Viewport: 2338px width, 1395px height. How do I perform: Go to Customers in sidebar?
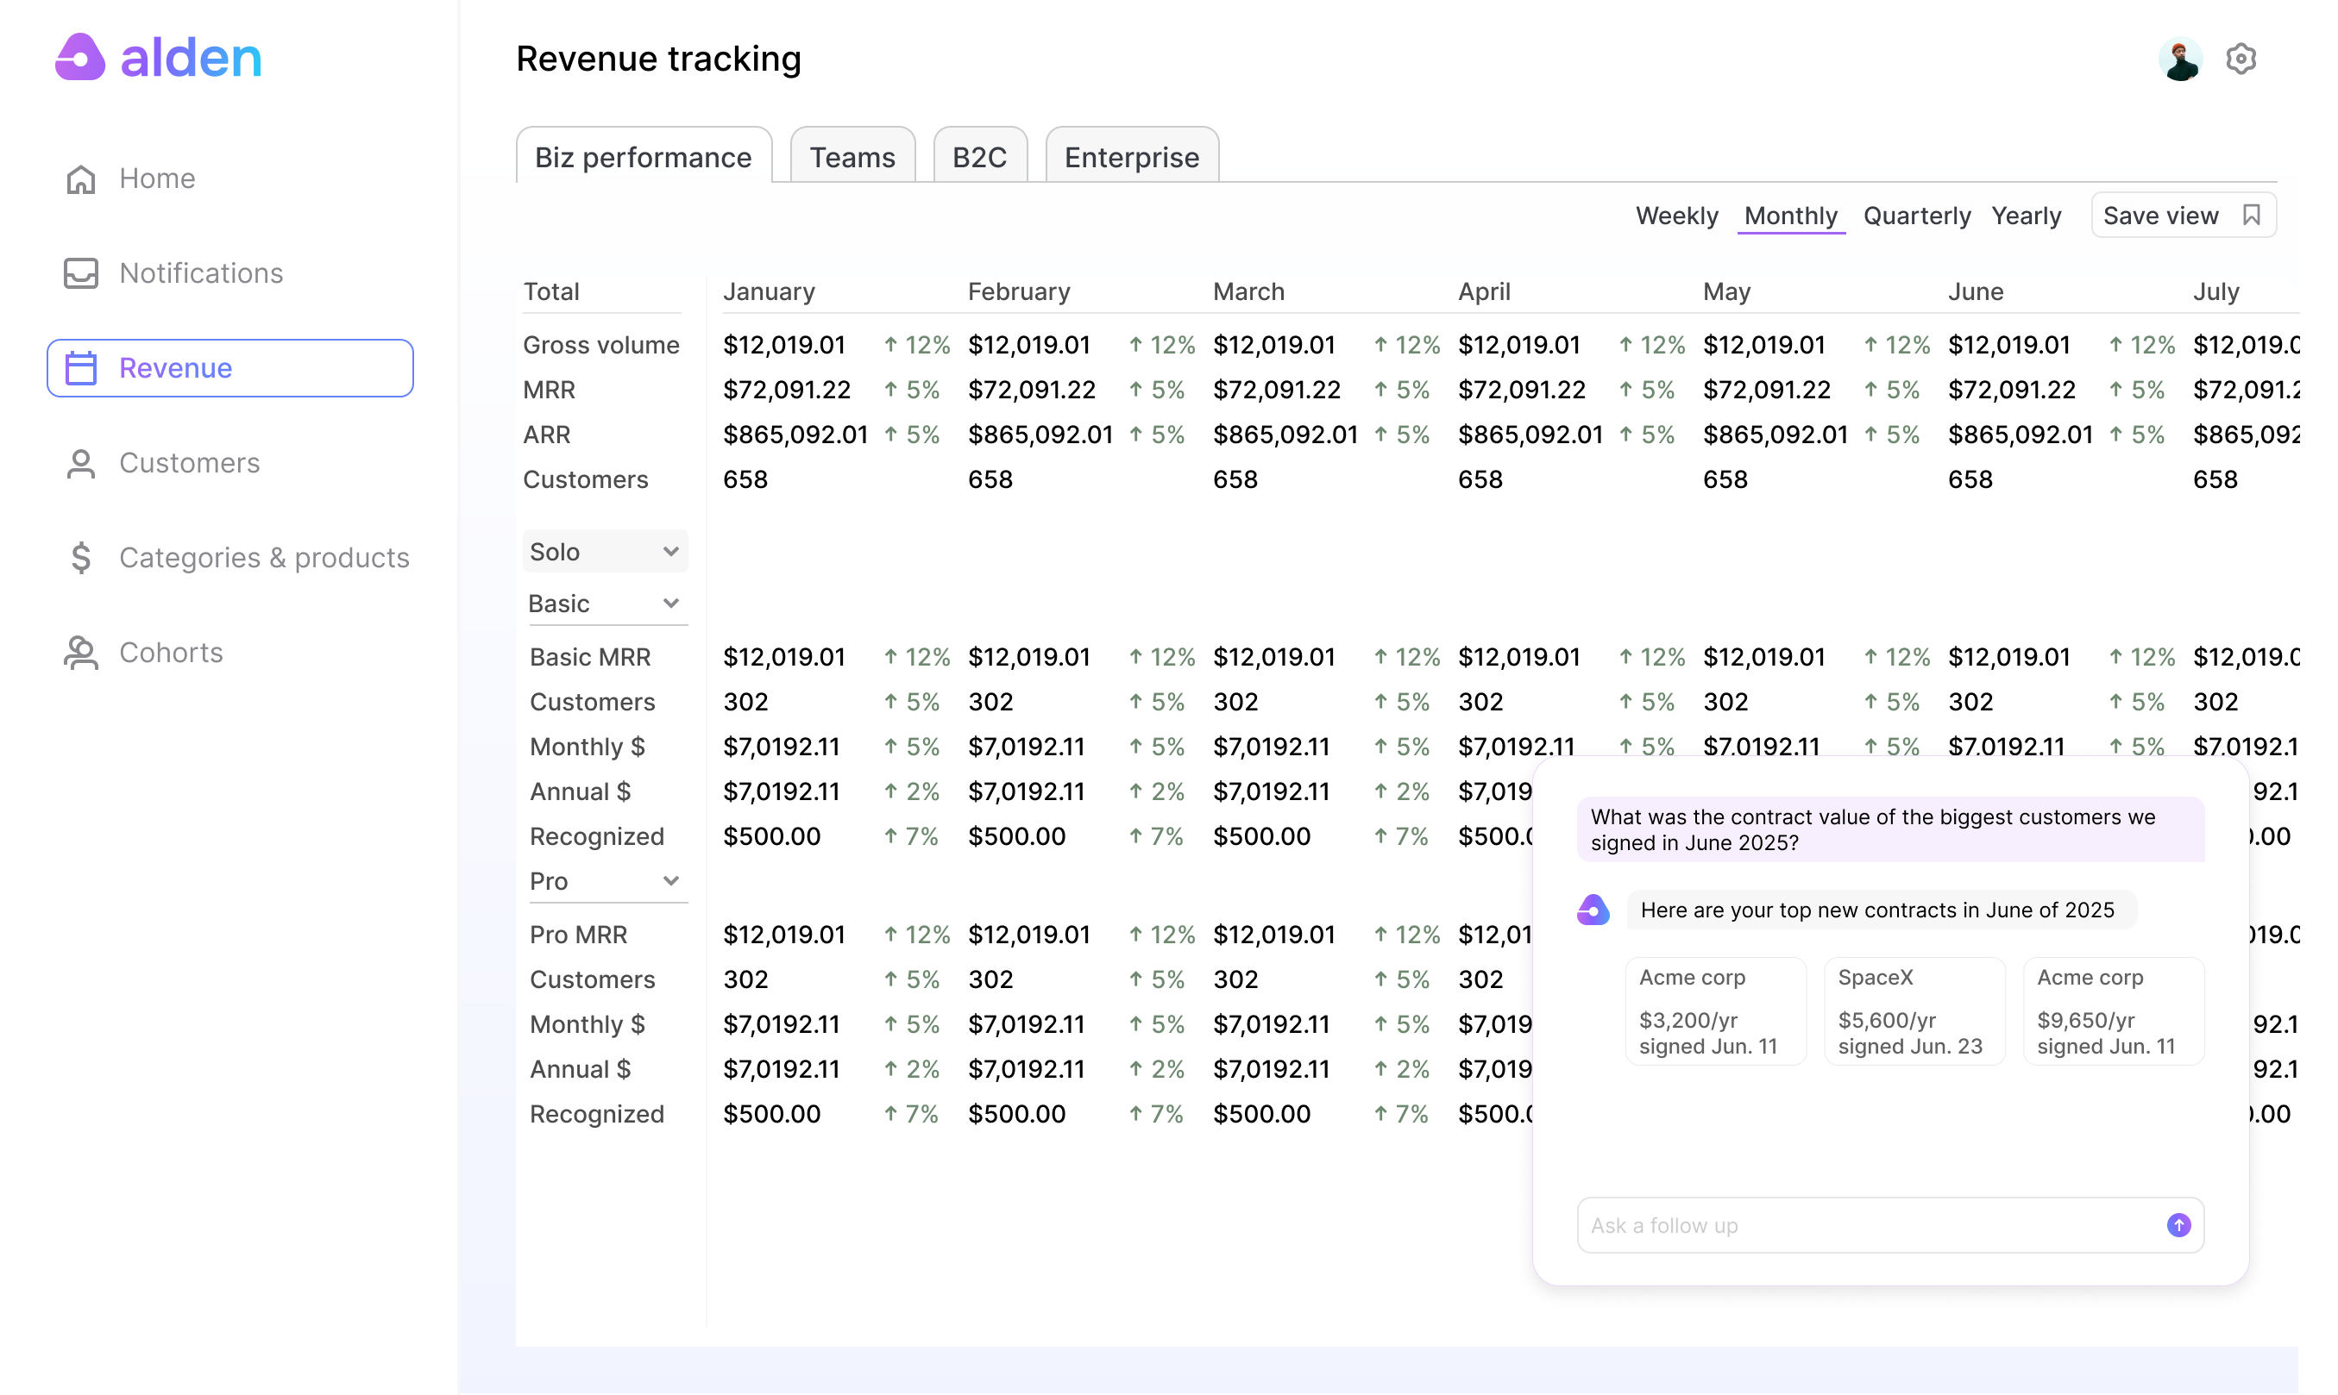click(x=188, y=464)
